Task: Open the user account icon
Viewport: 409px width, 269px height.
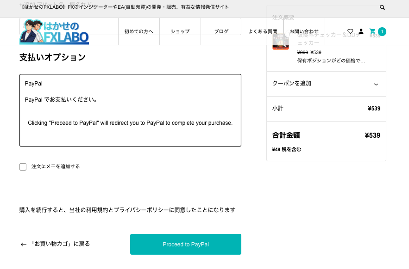Action: pos(361,31)
